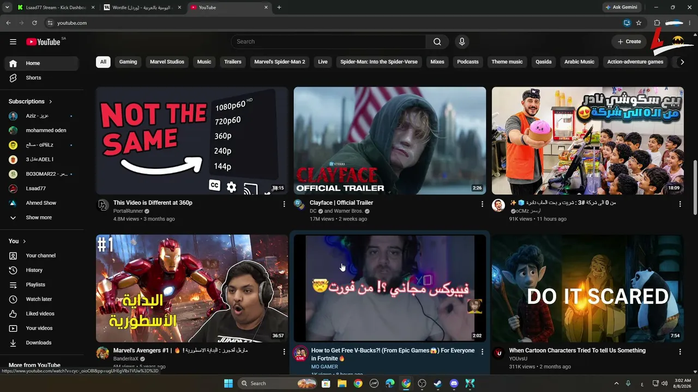Open History in the sidebar
The width and height of the screenshot is (698, 392).
click(41, 270)
